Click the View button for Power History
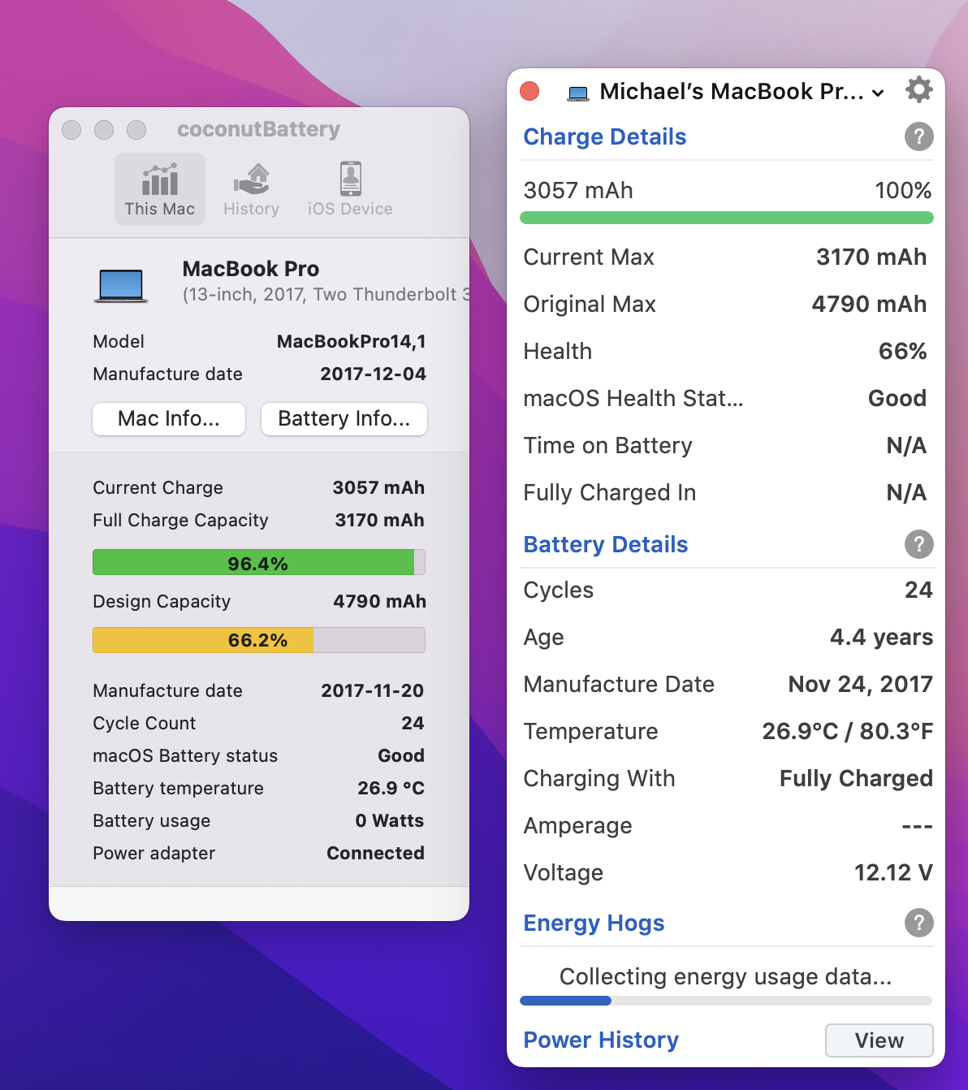 [879, 1040]
